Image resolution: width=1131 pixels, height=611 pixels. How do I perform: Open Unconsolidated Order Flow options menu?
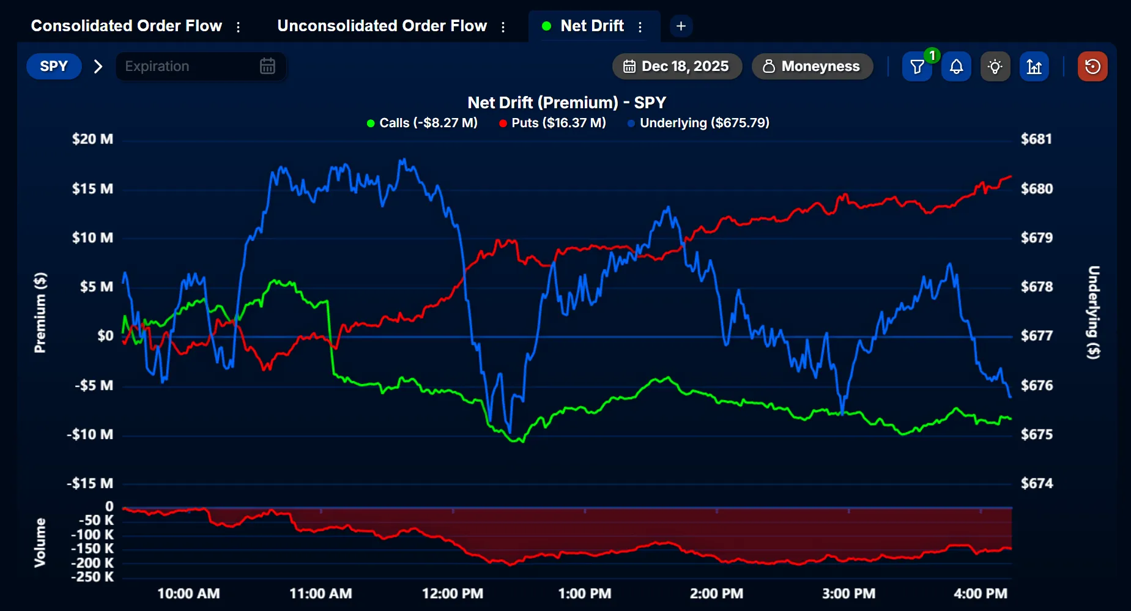coord(503,27)
